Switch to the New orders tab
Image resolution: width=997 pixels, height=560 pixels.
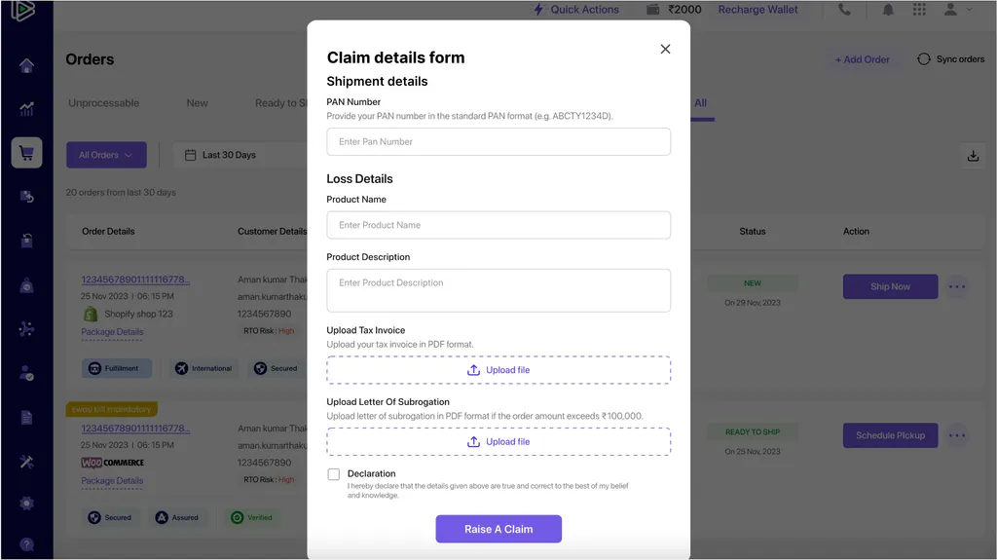[x=197, y=103]
